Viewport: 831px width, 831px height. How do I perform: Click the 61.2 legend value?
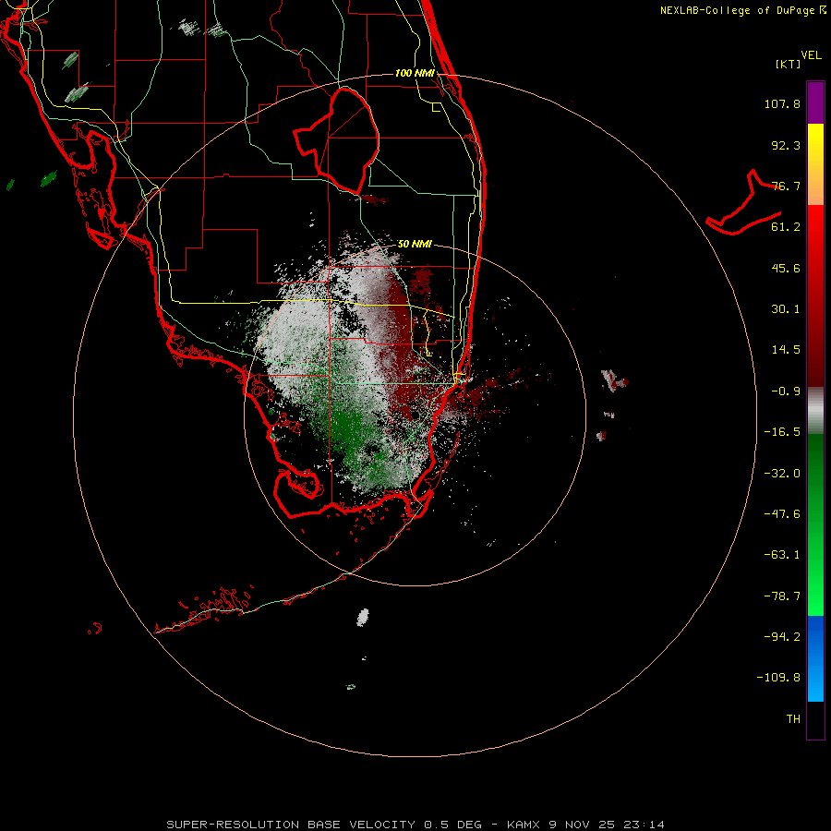[x=786, y=227]
